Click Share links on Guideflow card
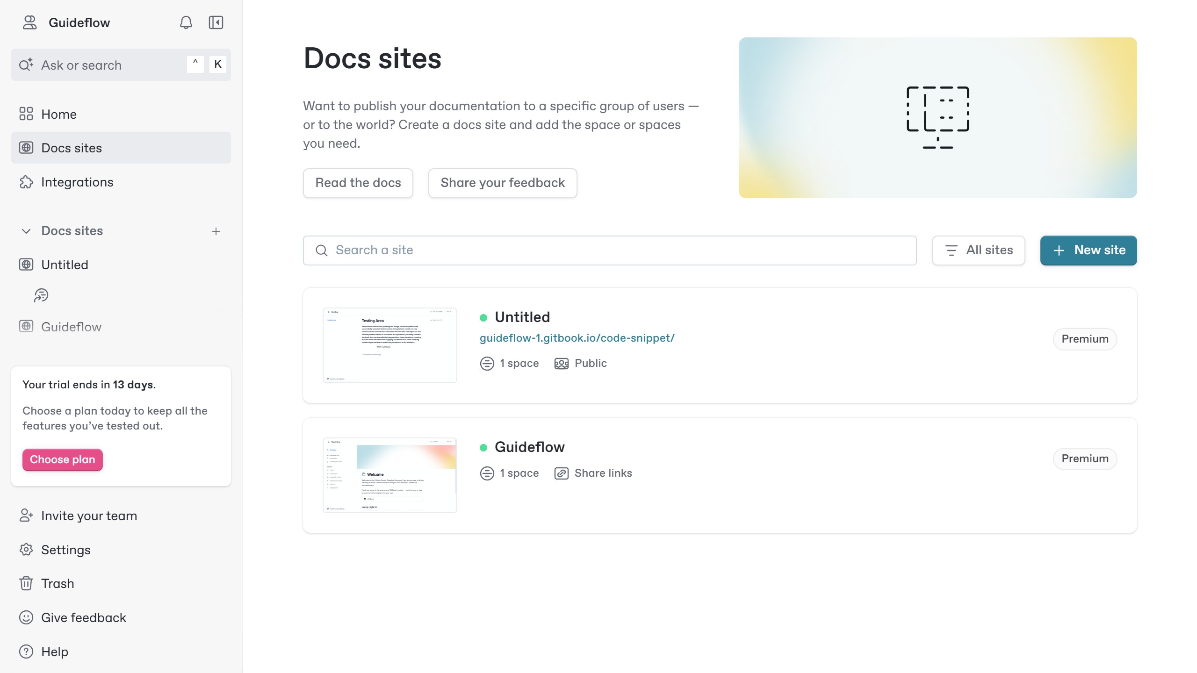 click(x=593, y=473)
